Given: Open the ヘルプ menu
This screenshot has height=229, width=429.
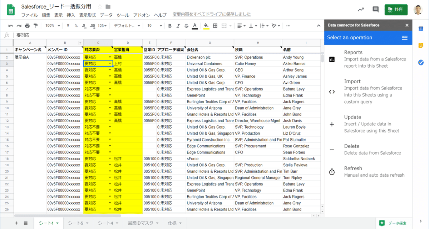Looking at the screenshot, I should coord(160,15).
